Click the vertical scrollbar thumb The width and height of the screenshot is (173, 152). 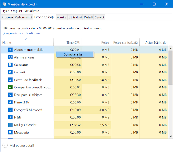pos(171,68)
